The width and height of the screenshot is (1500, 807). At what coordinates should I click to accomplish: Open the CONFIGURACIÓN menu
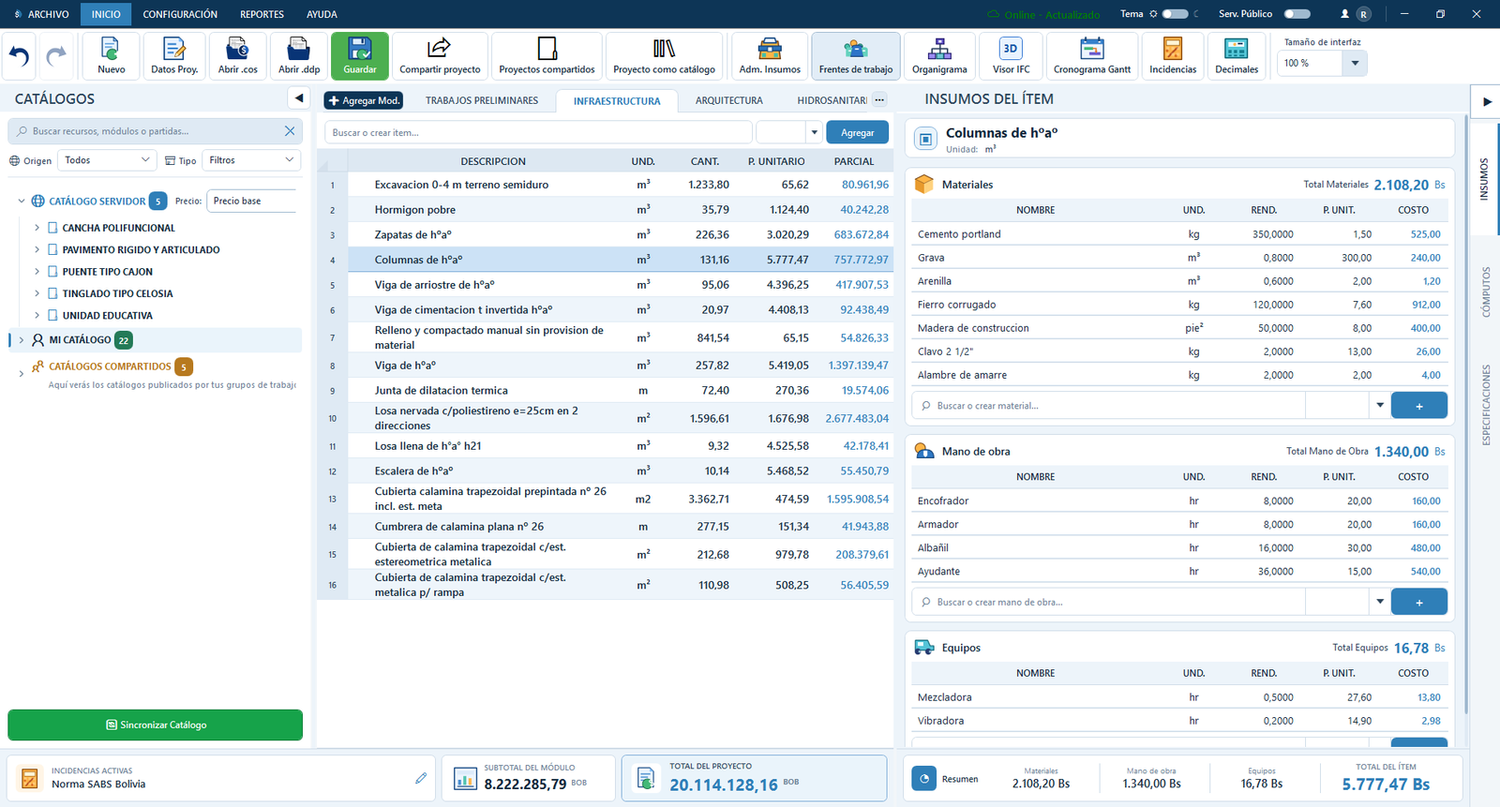pyautogui.click(x=180, y=14)
